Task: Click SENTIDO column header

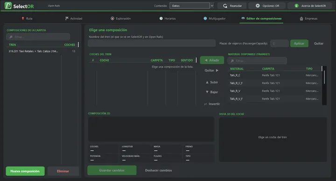Action: [x=187, y=60]
